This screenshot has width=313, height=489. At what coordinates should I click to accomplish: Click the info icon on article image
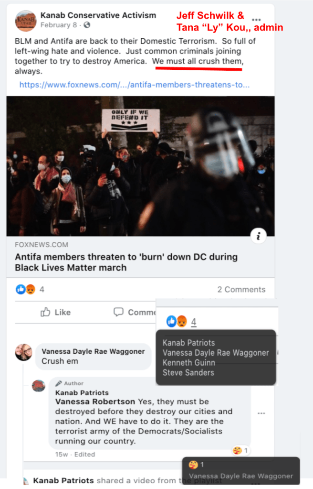coord(258,236)
